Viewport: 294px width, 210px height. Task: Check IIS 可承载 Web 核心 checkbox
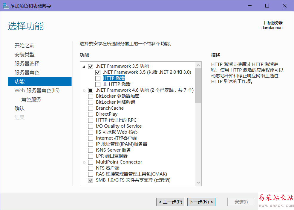(x=91, y=132)
